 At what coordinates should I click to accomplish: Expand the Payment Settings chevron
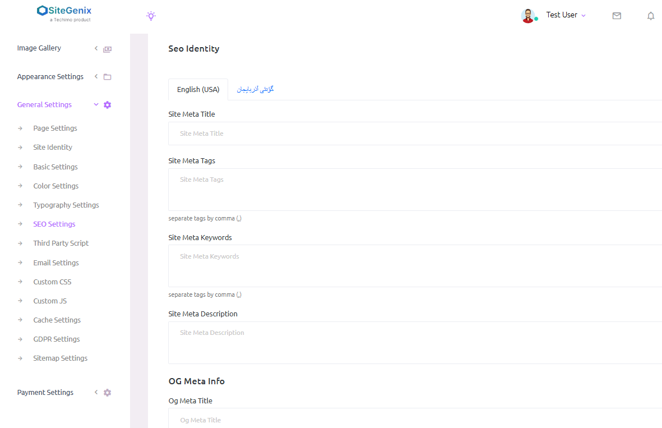[x=96, y=392]
